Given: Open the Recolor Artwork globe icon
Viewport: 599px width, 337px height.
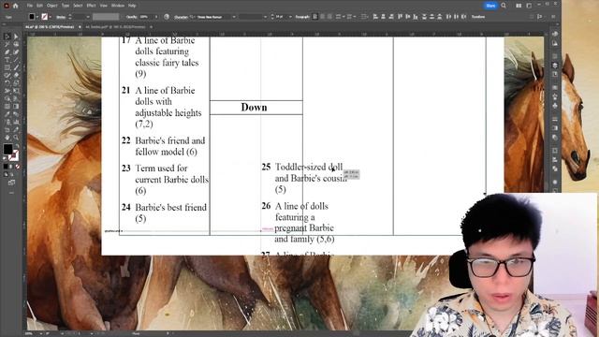Looking at the screenshot, I should coord(167,17).
